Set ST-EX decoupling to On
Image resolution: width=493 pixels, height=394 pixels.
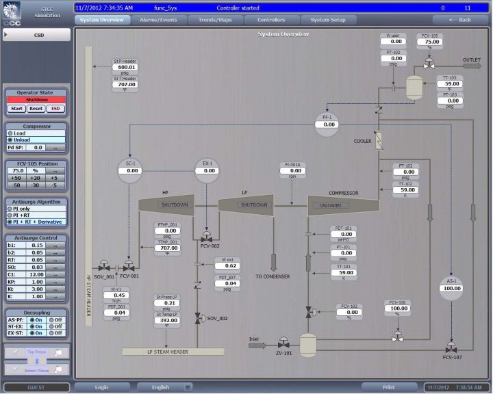pyautogui.click(x=36, y=326)
